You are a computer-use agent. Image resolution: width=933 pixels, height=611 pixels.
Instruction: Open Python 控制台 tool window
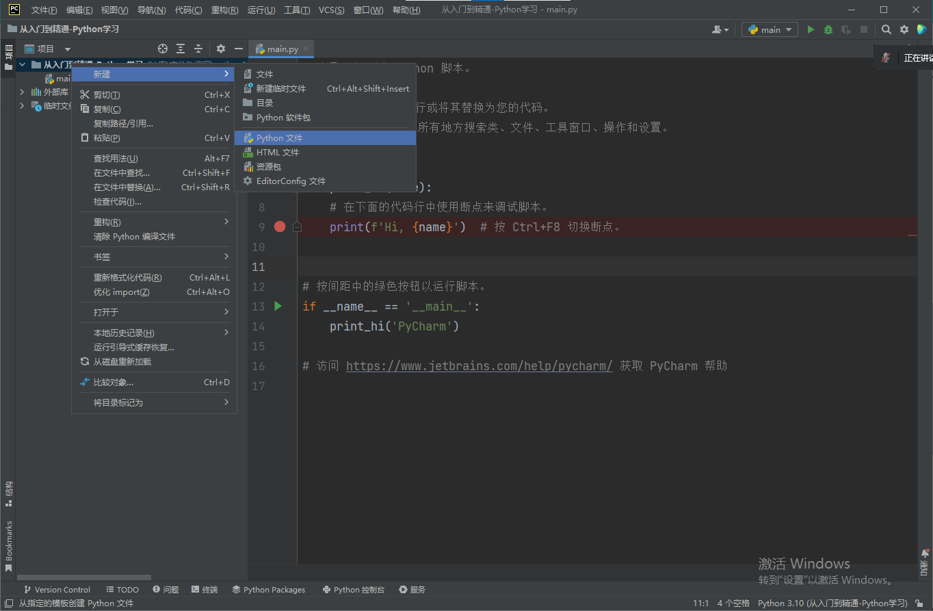click(x=354, y=589)
